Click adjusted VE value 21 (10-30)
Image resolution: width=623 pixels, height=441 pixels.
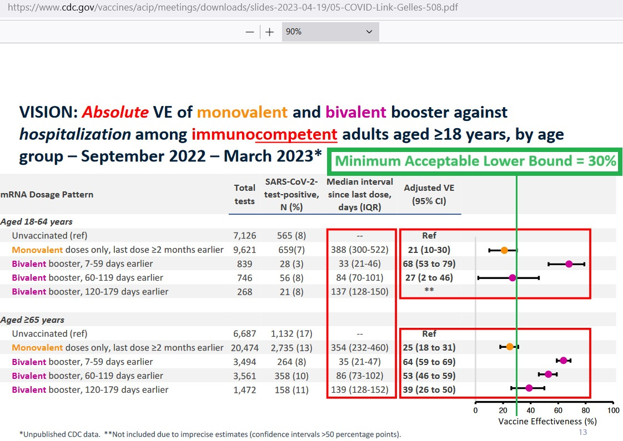(x=429, y=250)
